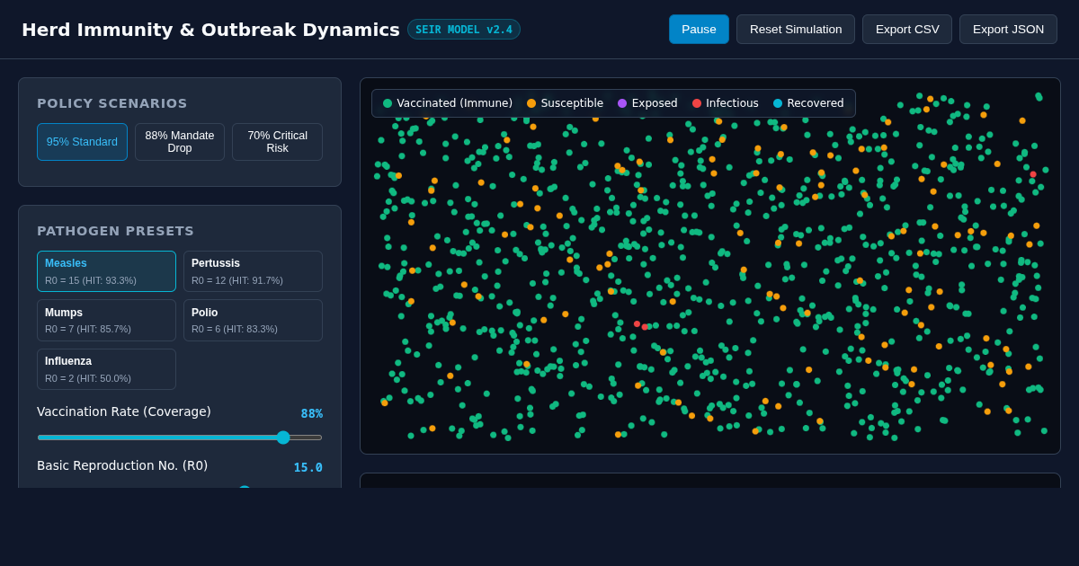This screenshot has width=1079, height=566.
Task: Choose the 70% Critical Risk scenario
Action: pyautogui.click(x=277, y=142)
